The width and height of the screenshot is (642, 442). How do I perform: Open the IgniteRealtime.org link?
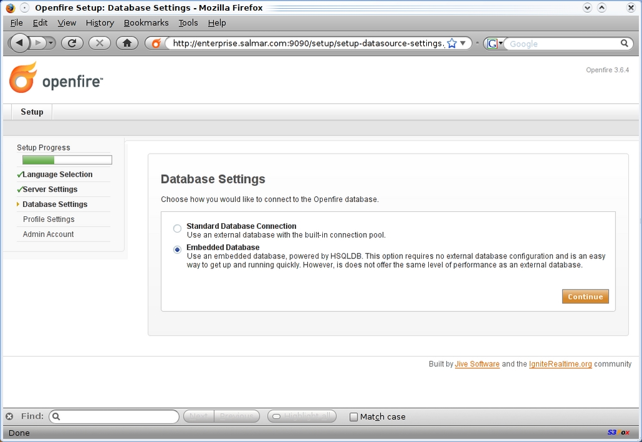[560, 364]
